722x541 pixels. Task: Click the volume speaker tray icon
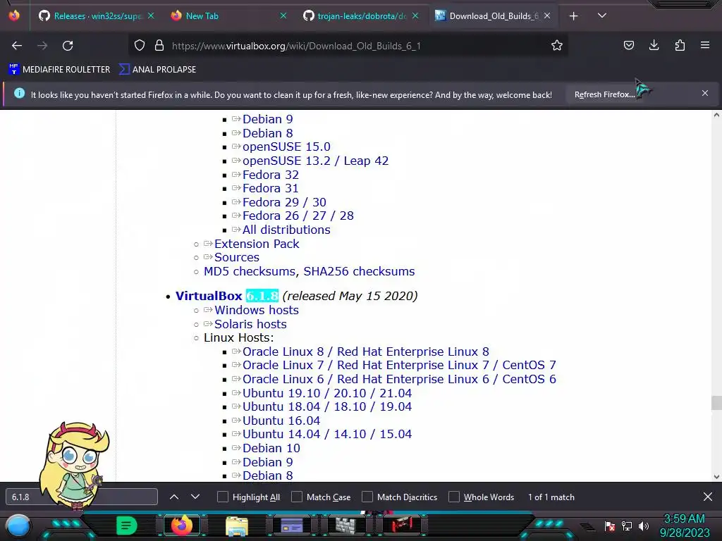[644, 526]
